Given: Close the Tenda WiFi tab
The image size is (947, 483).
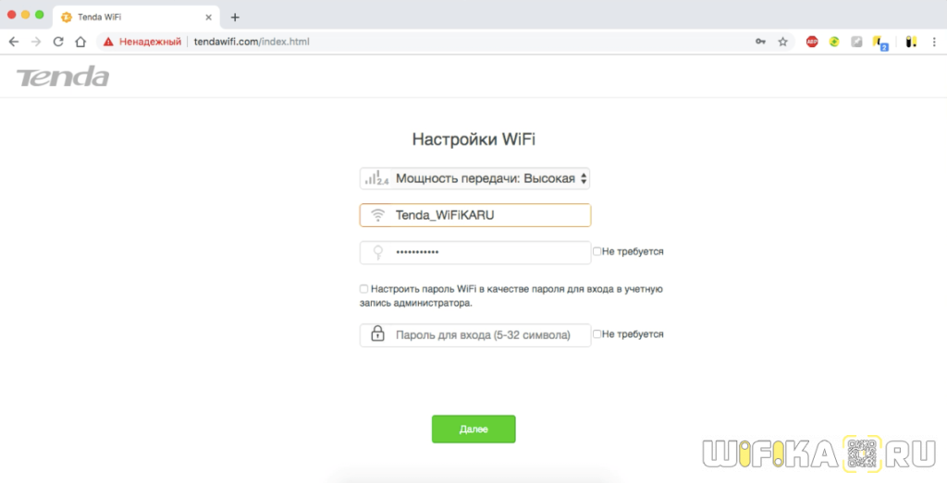Looking at the screenshot, I should (208, 17).
